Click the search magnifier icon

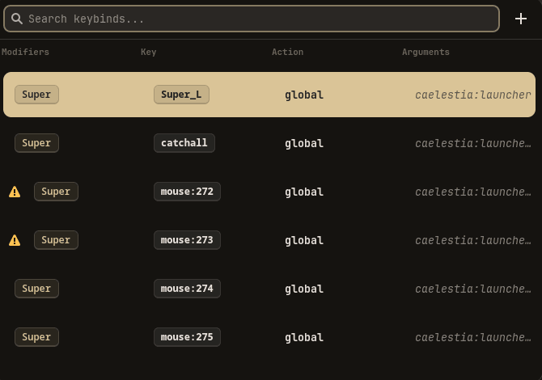click(16, 19)
